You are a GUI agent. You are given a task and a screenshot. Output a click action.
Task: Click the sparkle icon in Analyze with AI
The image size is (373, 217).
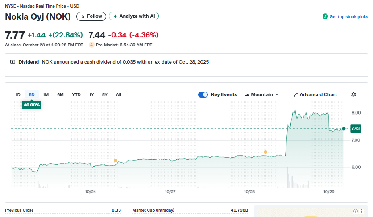[x=115, y=16]
